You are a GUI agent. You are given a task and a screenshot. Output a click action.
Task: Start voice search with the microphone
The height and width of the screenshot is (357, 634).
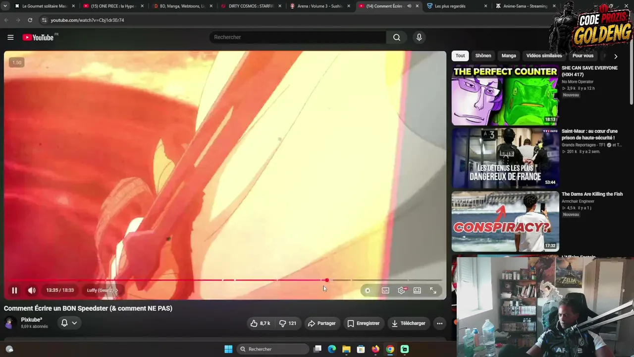click(419, 37)
